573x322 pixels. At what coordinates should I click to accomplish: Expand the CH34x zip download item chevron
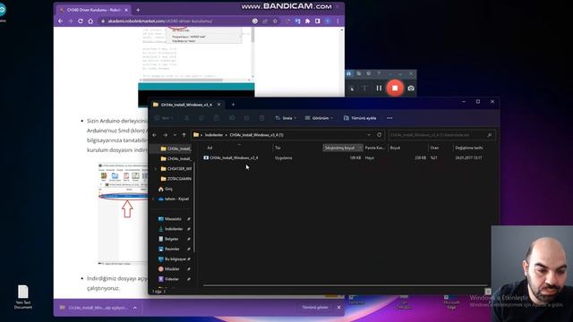pyautogui.click(x=135, y=308)
